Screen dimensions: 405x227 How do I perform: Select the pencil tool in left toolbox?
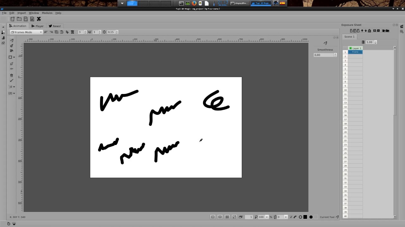pos(11,40)
